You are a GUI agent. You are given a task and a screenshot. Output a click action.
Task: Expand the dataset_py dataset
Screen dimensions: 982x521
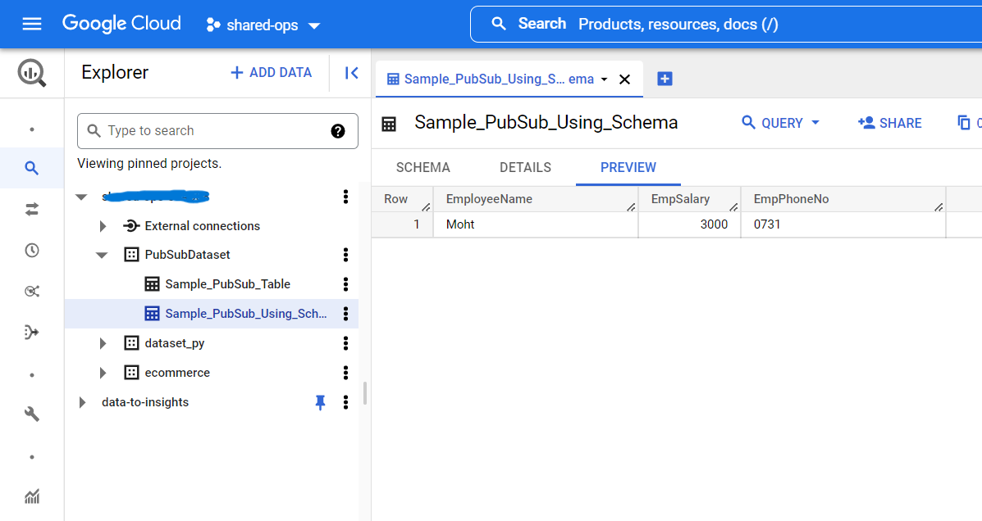pos(103,342)
